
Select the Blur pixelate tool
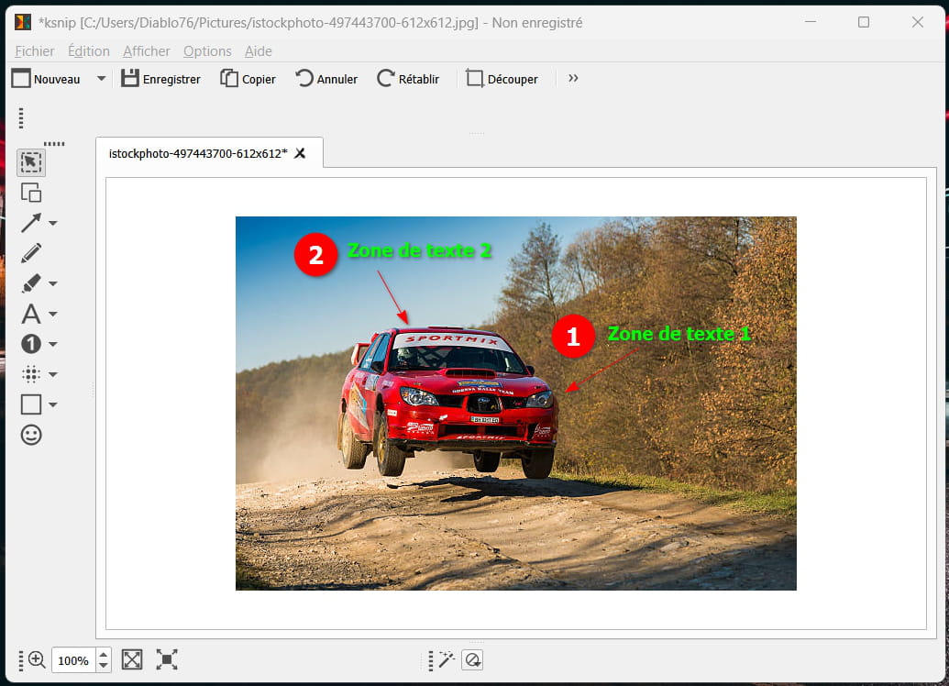[x=31, y=374]
